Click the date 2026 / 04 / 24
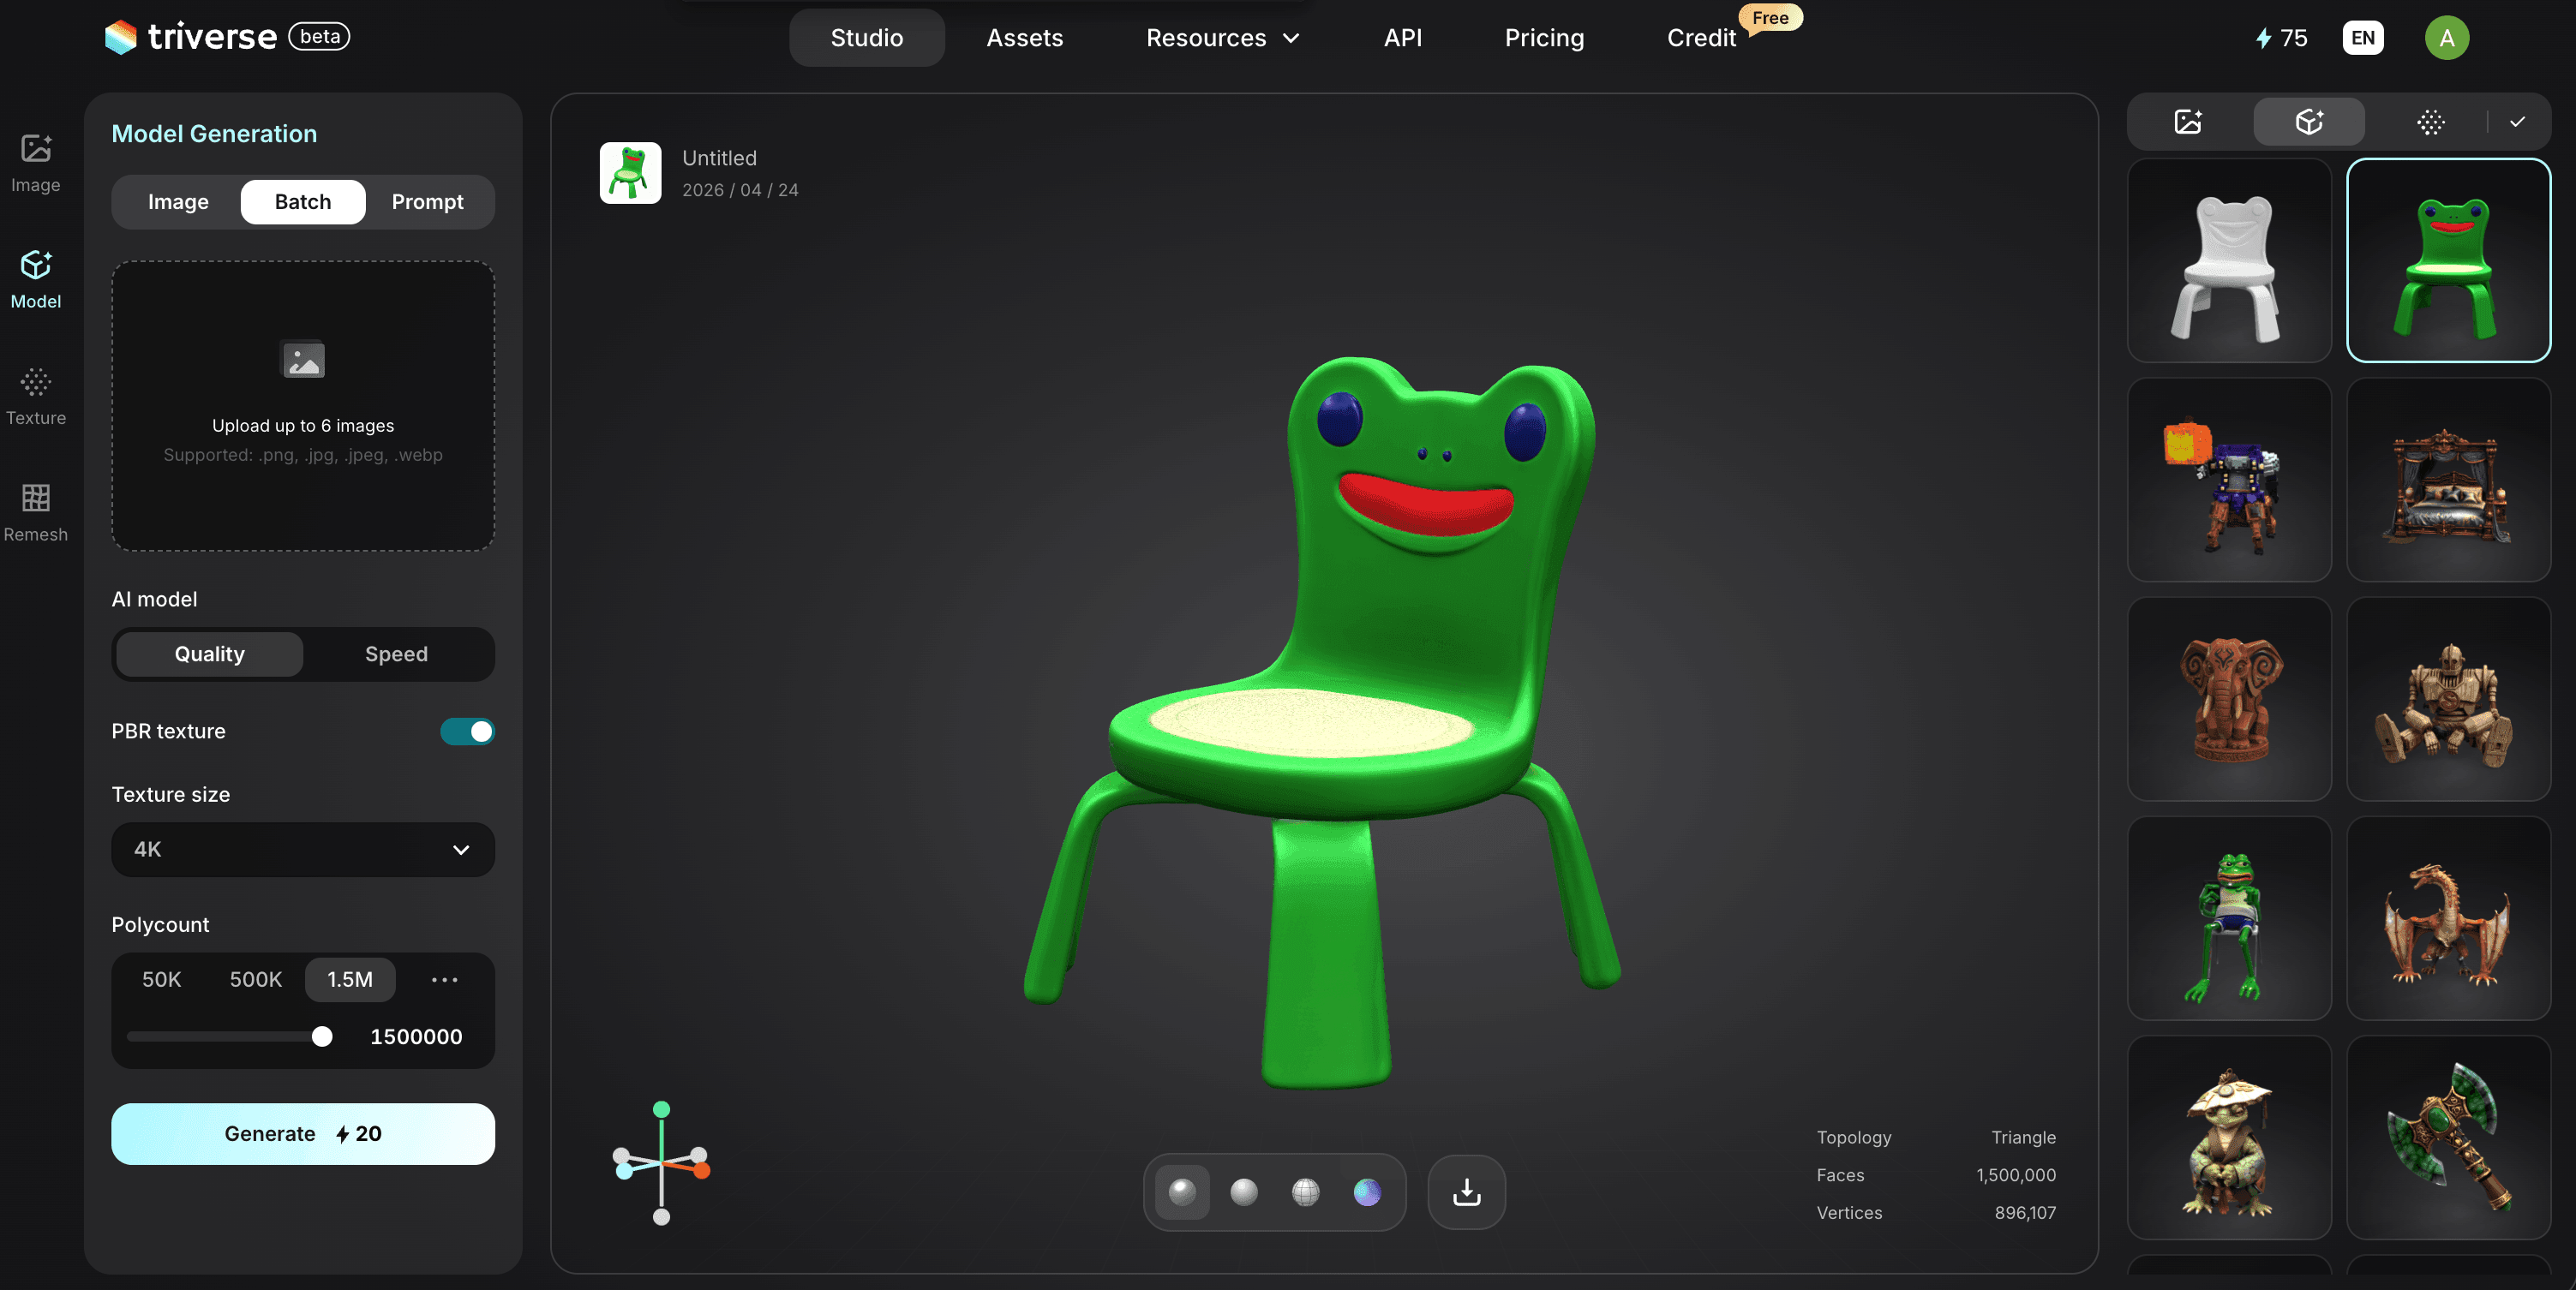2576x1290 pixels. point(740,190)
